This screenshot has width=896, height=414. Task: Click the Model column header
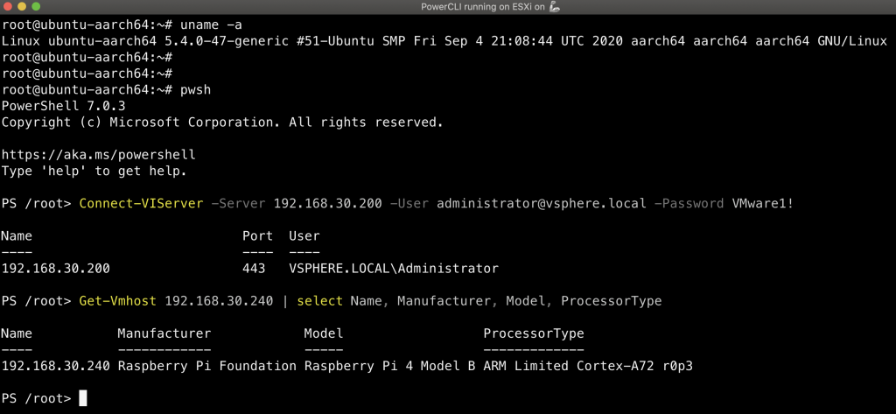(323, 333)
